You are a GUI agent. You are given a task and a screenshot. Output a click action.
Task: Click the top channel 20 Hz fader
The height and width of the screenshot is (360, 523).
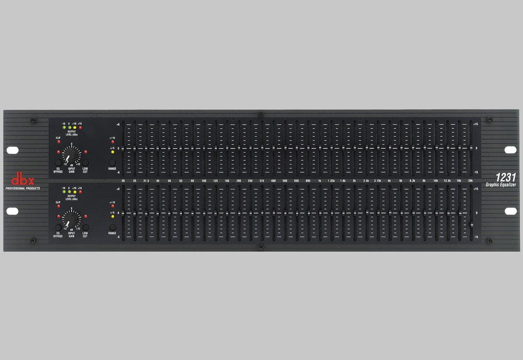[123, 149]
